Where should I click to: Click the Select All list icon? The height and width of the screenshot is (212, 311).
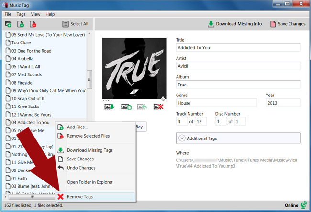click(66, 24)
